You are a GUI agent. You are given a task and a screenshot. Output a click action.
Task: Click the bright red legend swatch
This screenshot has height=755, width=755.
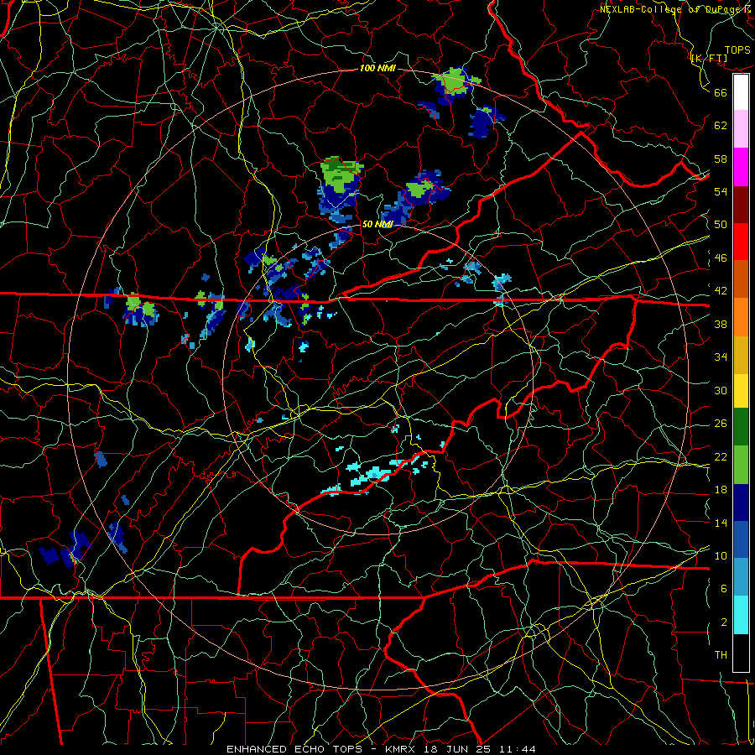pos(741,242)
